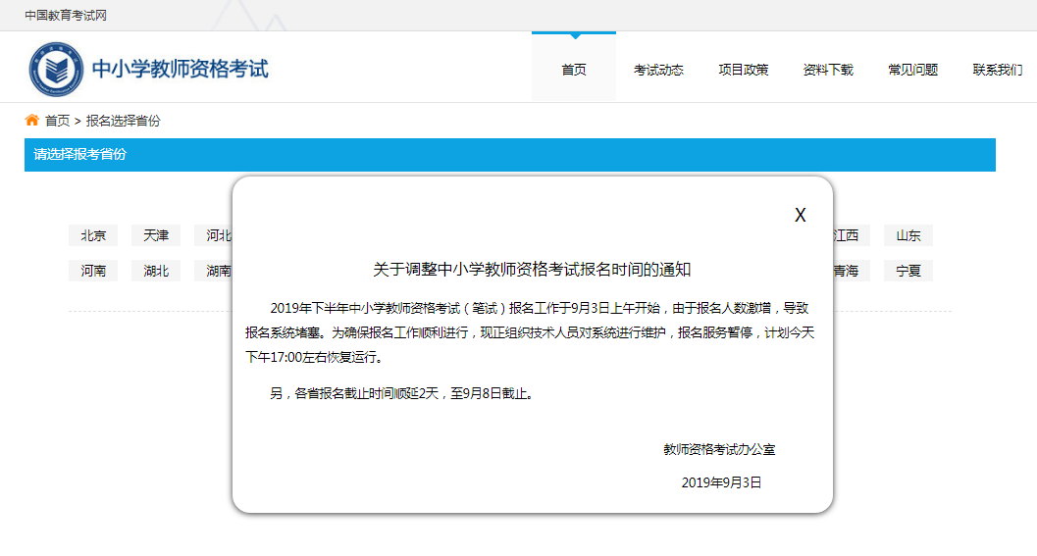Click the teacher qualification exam logo emblem

pos(56,69)
